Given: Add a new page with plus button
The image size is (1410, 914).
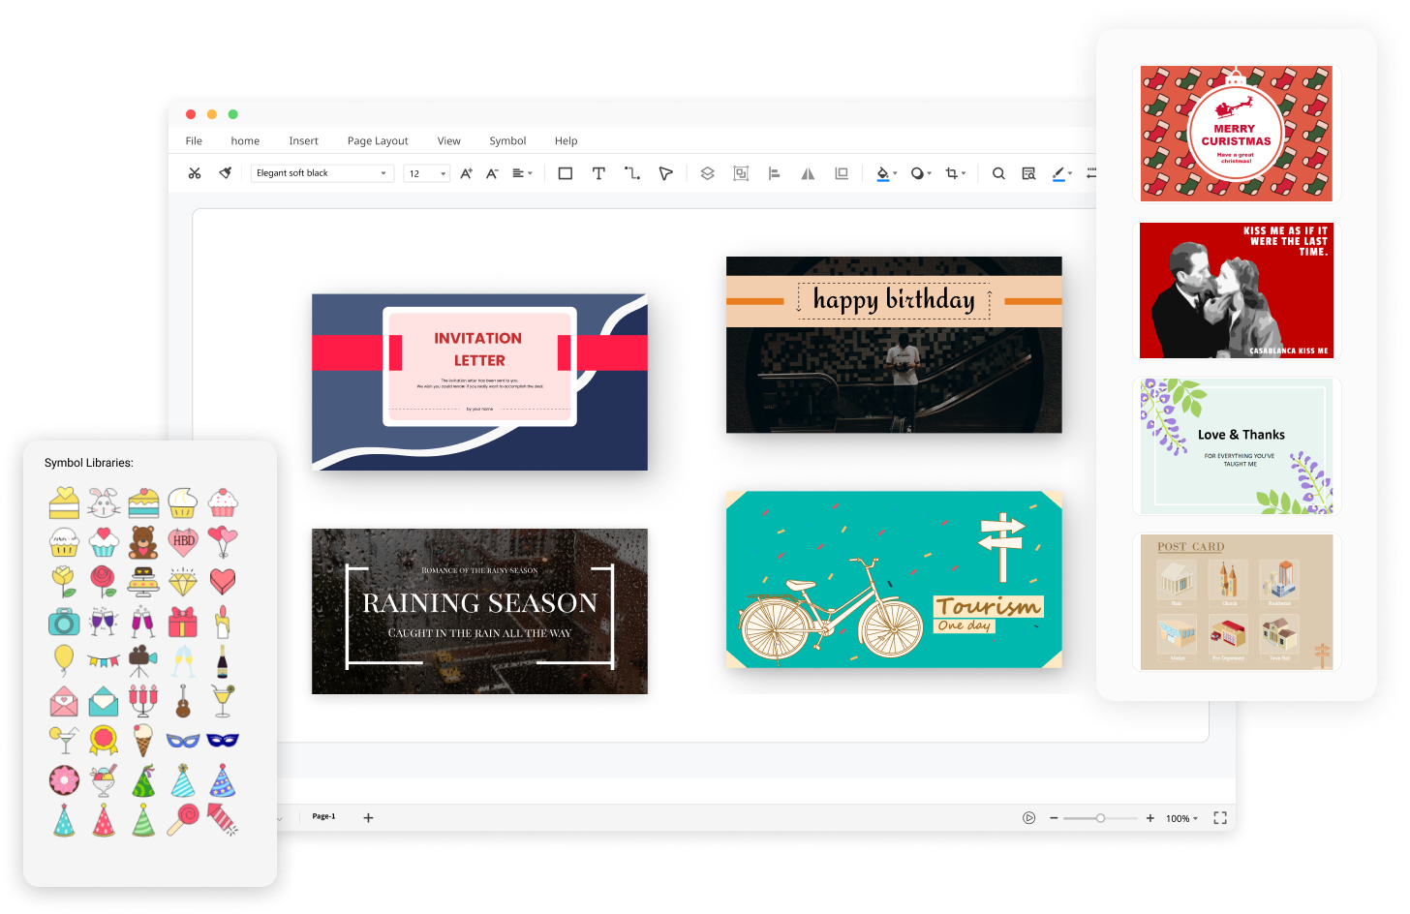Looking at the screenshot, I should coord(368,818).
